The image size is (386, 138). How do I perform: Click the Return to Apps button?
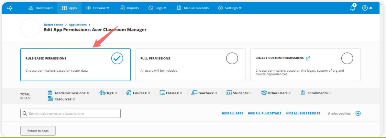pos(38,131)
